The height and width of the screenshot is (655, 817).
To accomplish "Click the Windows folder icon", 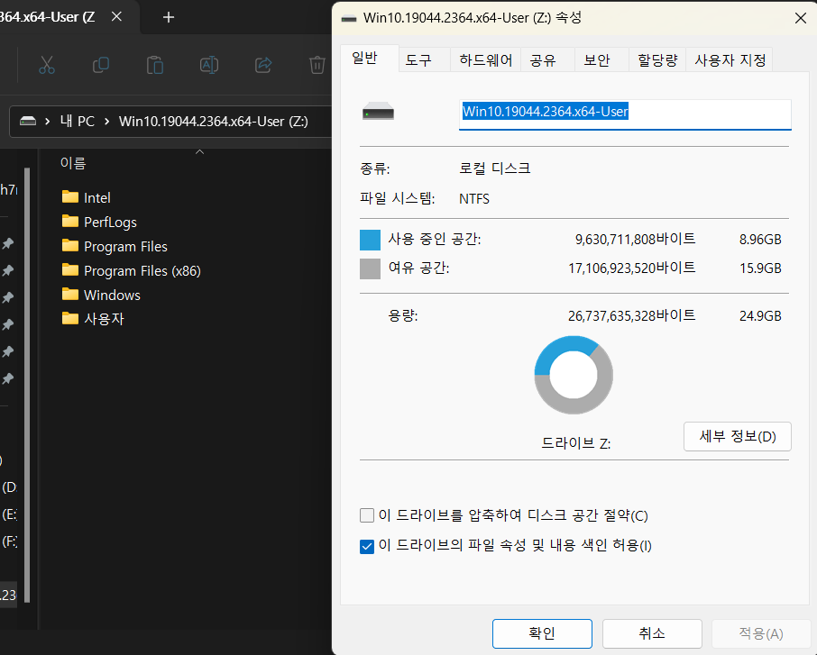I will tap(69, 295).
